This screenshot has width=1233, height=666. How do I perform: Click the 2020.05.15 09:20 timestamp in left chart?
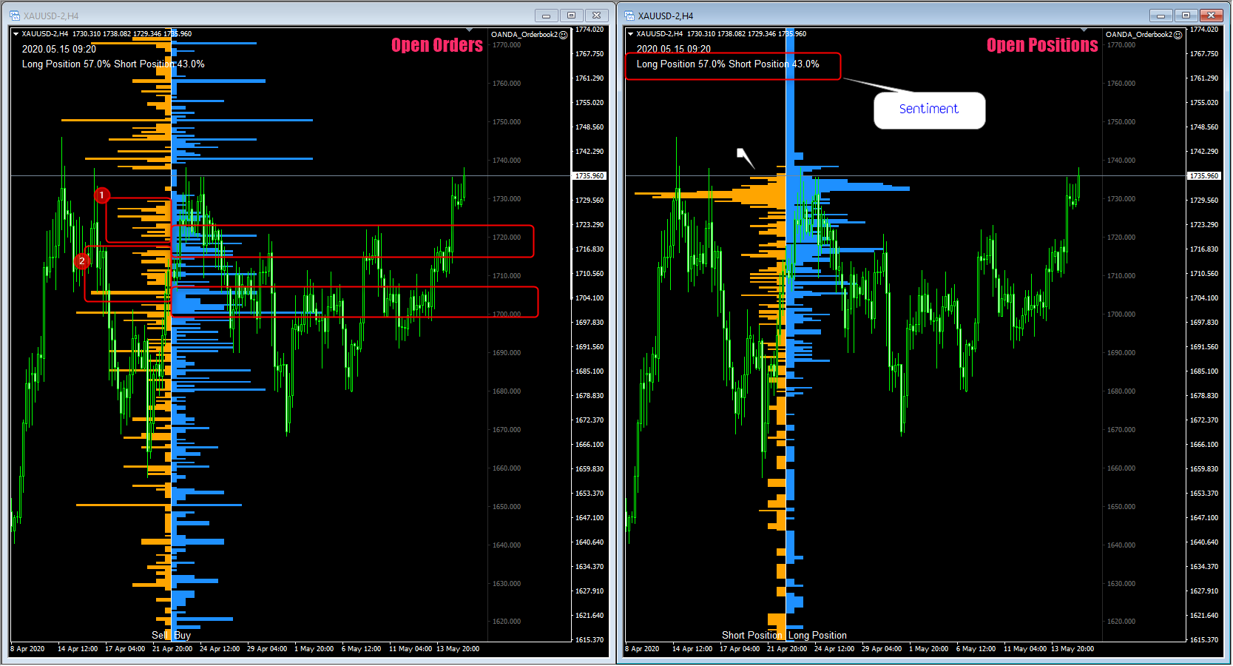[59, 50]
